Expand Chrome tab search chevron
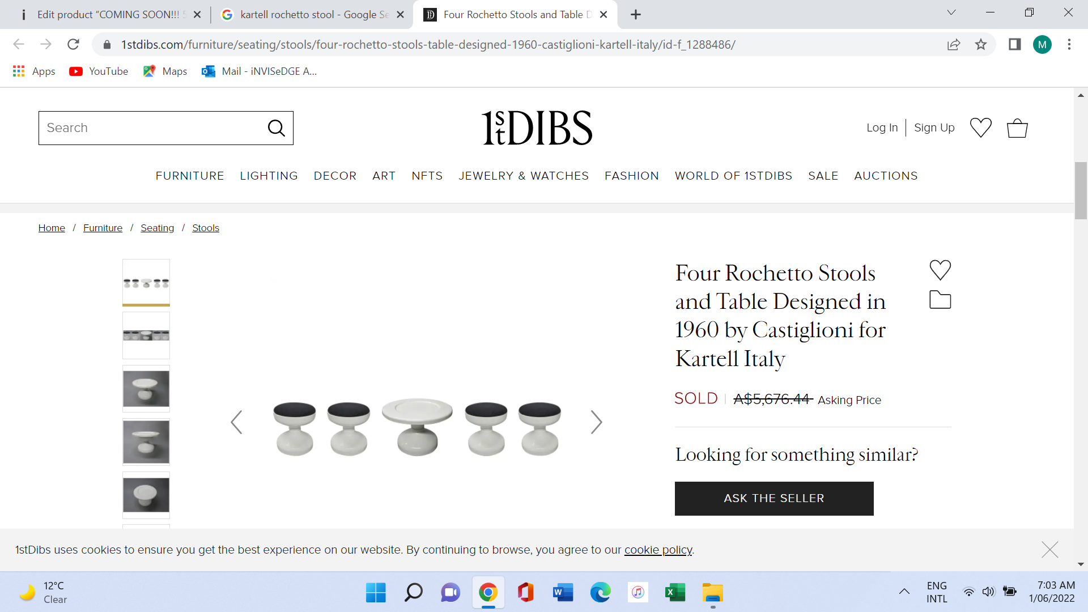Screen dimensions: 1088x612 951,12
